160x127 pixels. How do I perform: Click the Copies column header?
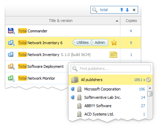point(131,21)
